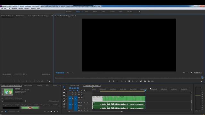This screenshot has height=115, width=205.
Task: Open the File menu
Action: (2, 9)
